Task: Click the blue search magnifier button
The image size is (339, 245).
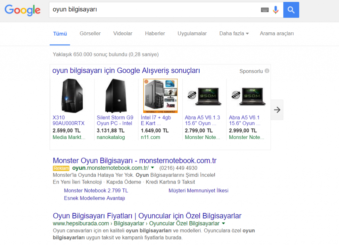Action: pyautogui.click(x=291, y=10)
